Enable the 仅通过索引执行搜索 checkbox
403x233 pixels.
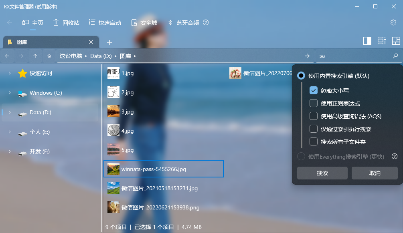pos(313,129)
